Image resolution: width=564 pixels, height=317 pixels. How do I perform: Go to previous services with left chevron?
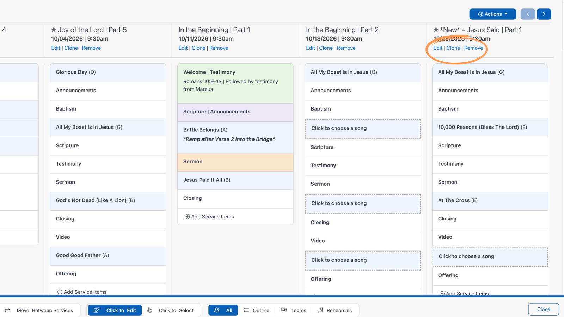pos(528,14)
